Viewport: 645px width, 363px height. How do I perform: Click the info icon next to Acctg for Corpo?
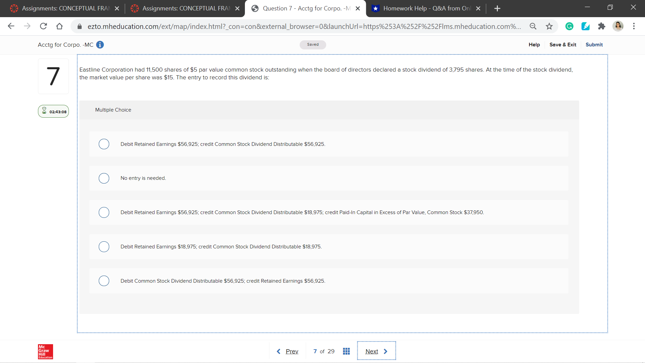click(100, 45)
